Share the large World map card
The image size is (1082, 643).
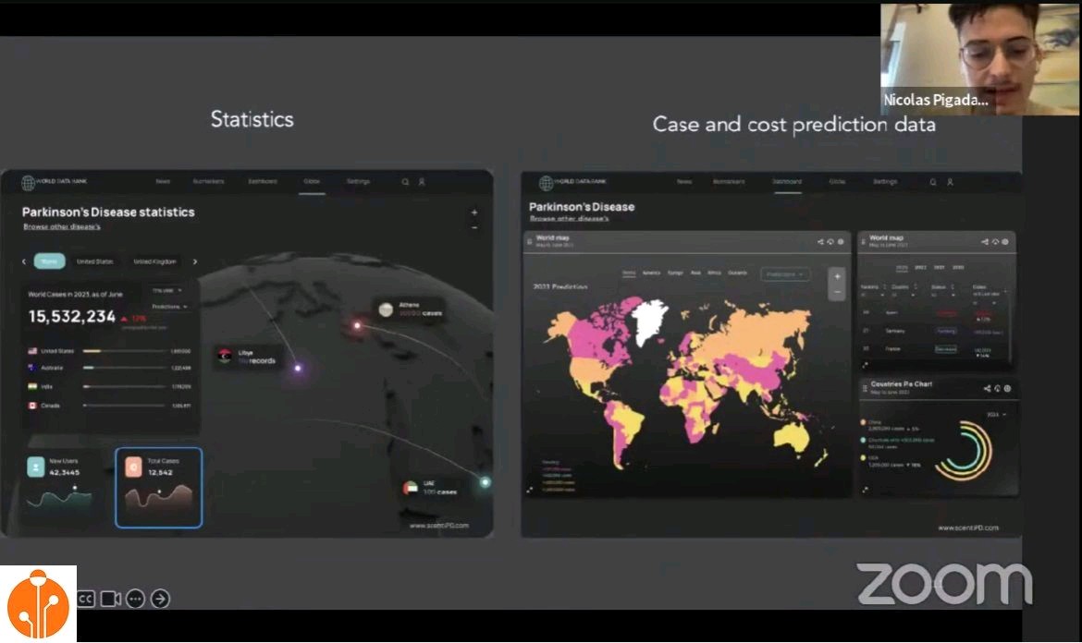pyautogui.click(x=820, y=242)
